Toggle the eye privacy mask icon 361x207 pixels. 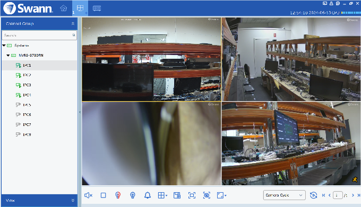coord(207,195)
